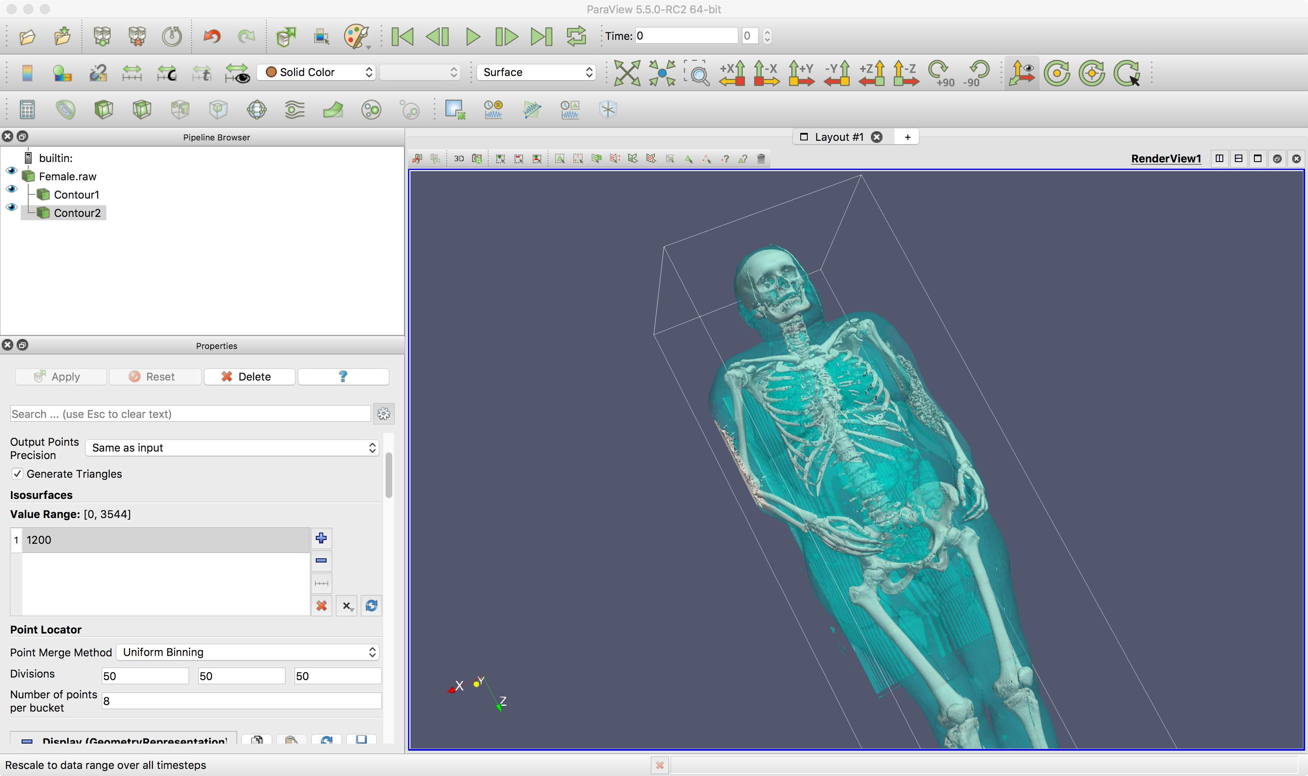Image resolution: width=1308 pixels, height=776 pixels.
Task: Add new layout tab with plus
Action: [x=907, y=137]
